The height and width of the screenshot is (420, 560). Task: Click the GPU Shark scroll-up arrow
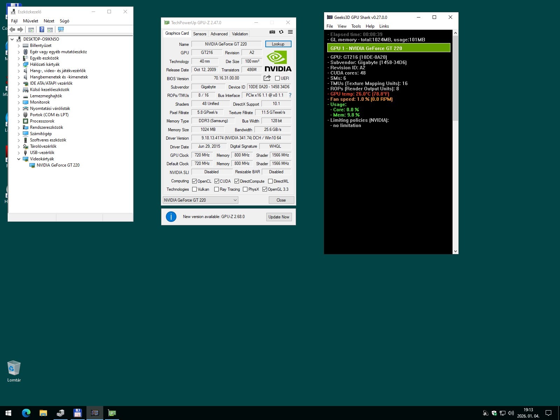(455, 33)
